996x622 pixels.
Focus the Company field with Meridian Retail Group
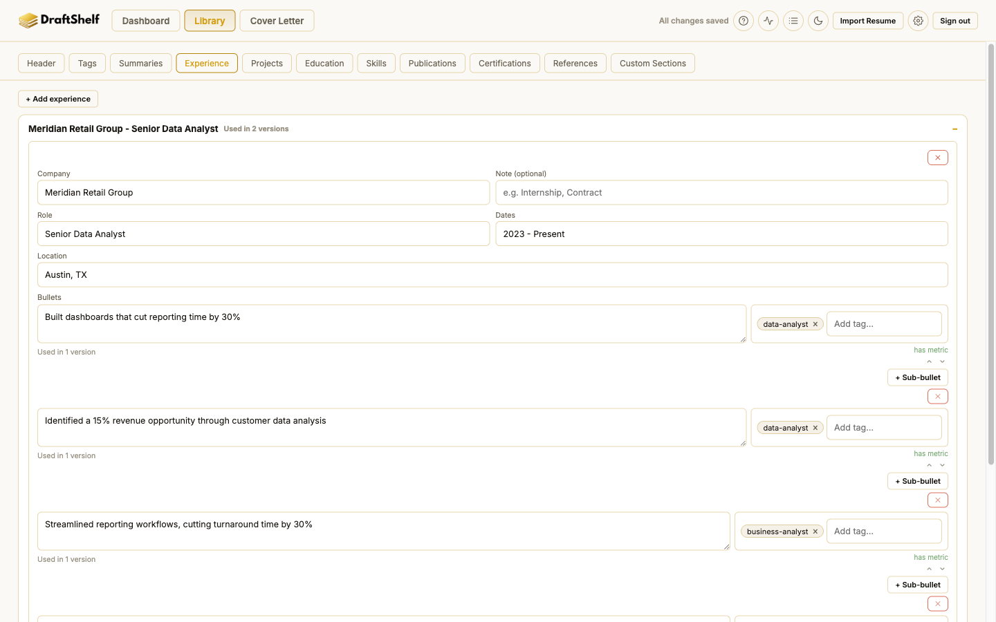pyautogui.click(x=264, y=193)
